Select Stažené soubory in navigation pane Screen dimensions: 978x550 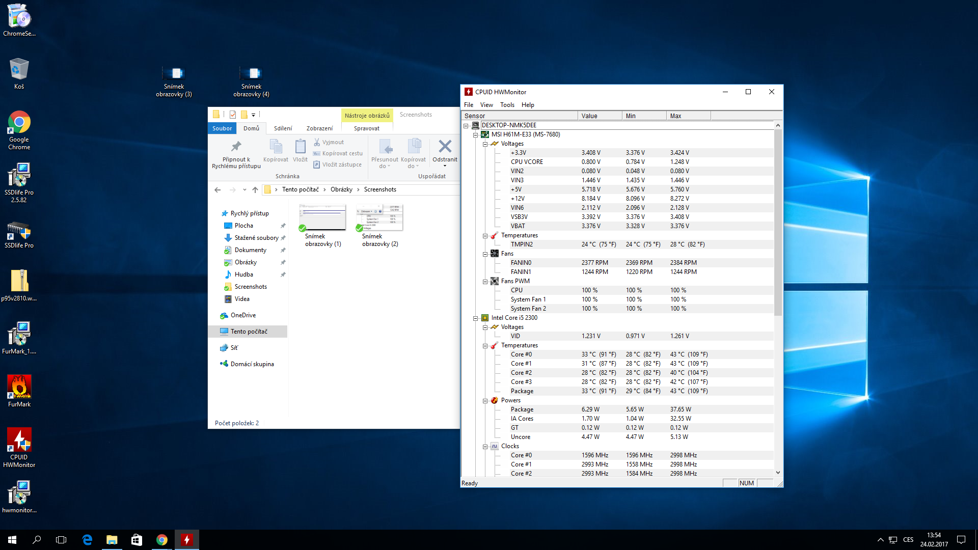(256, 238)
